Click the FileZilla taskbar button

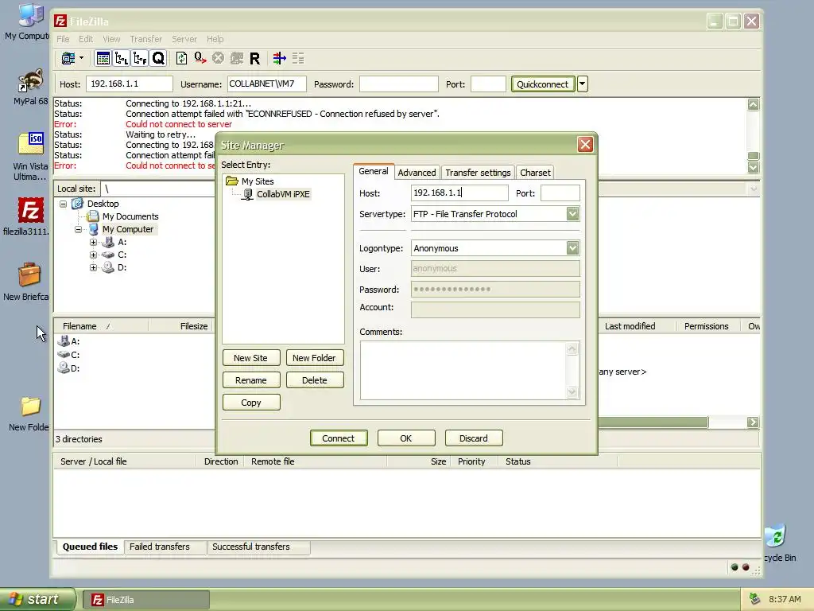click(x=146, y=600)
